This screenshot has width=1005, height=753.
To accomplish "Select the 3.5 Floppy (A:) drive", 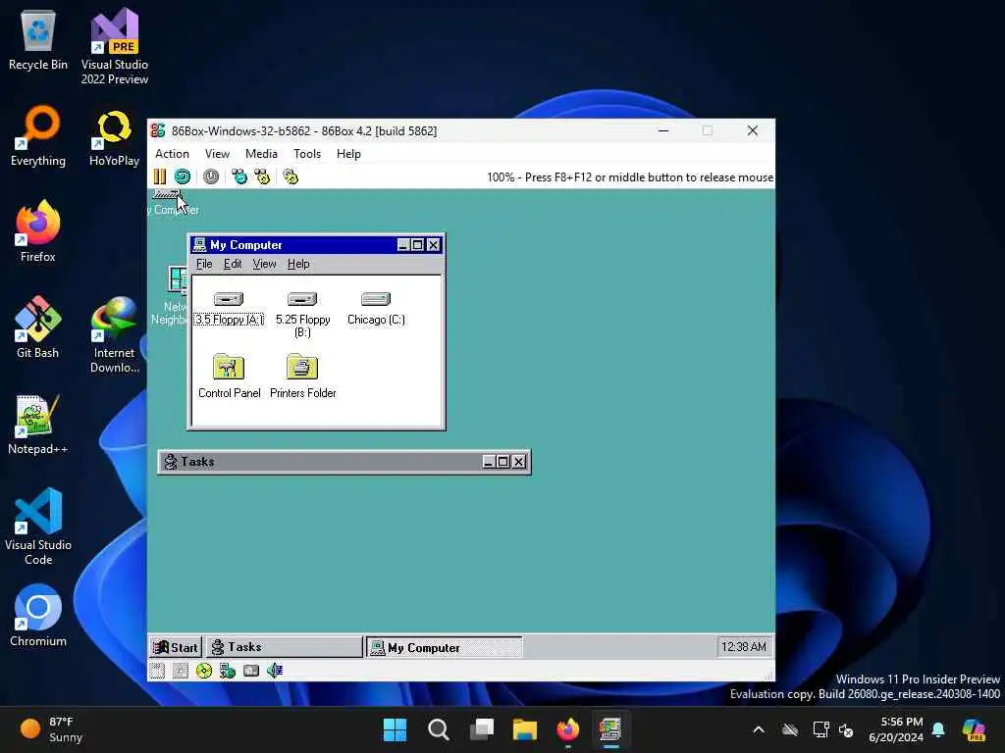I will pyautogui.click(x=229, y=308).
